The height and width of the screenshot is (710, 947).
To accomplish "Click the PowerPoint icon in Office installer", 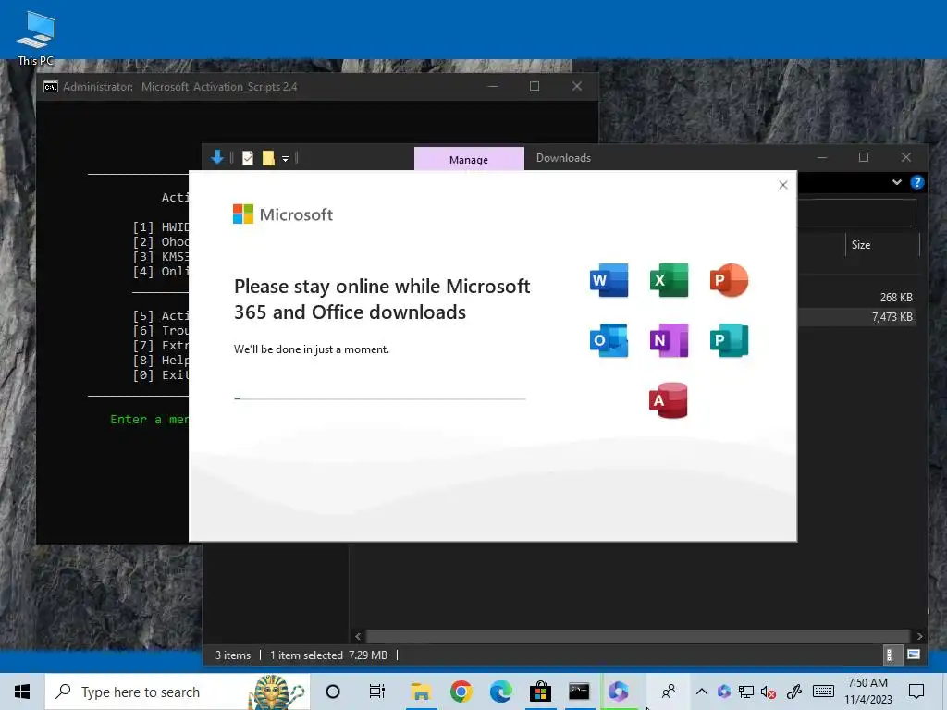I will pyautogui.click(x=729, y=280).
